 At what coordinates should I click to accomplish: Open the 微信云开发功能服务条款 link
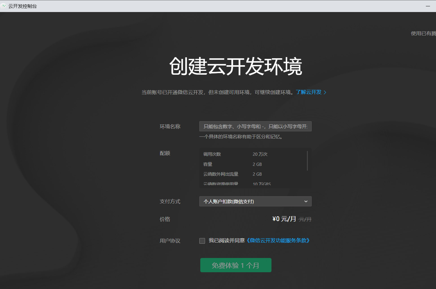[278, 241]
